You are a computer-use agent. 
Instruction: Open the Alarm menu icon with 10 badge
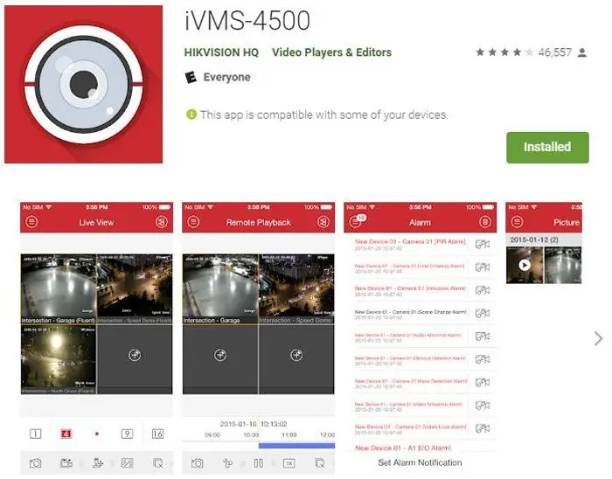357,221
